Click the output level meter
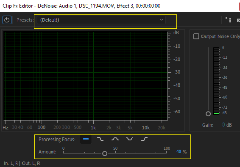 [216, 81]
